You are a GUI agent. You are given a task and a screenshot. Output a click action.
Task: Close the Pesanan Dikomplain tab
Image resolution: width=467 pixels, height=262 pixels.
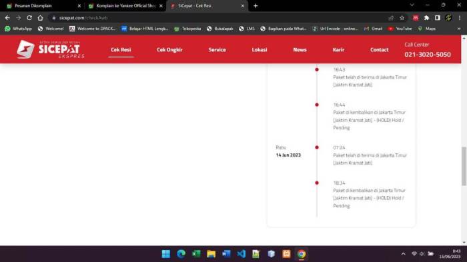point(79,5)
